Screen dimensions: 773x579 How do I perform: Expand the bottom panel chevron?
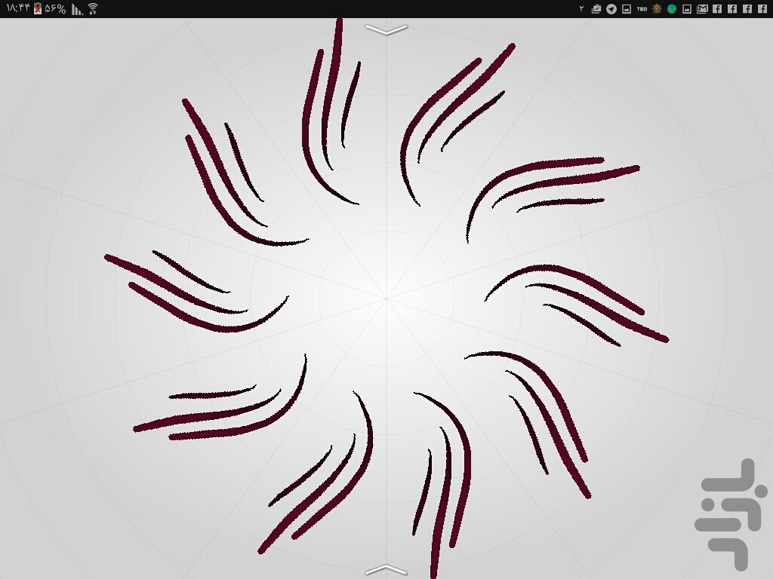tap(386, 569)
